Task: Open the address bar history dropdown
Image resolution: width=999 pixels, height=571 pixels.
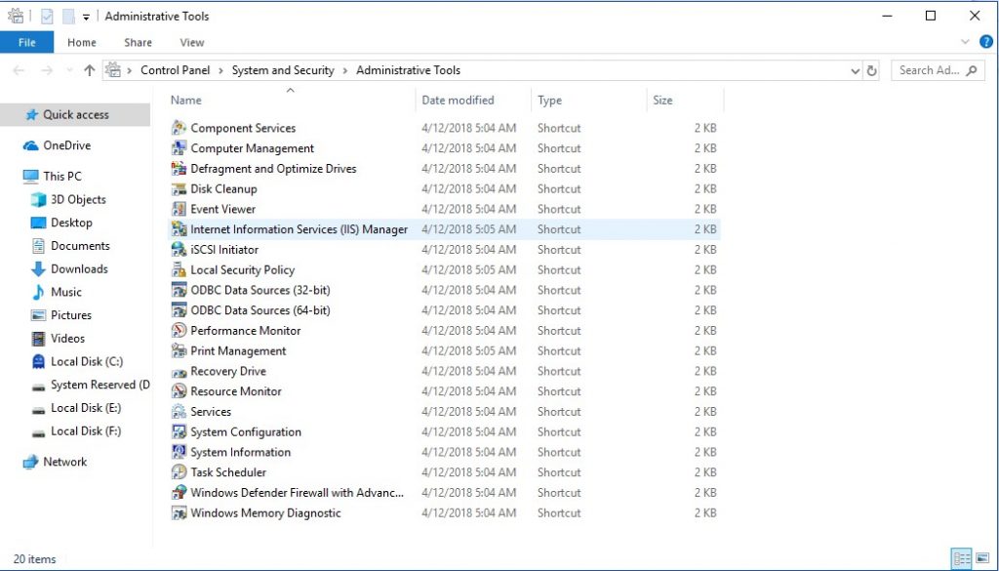Action: [855, 70]
